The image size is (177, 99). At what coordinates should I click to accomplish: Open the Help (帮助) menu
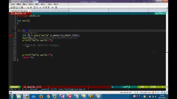[x=56, y=4]
